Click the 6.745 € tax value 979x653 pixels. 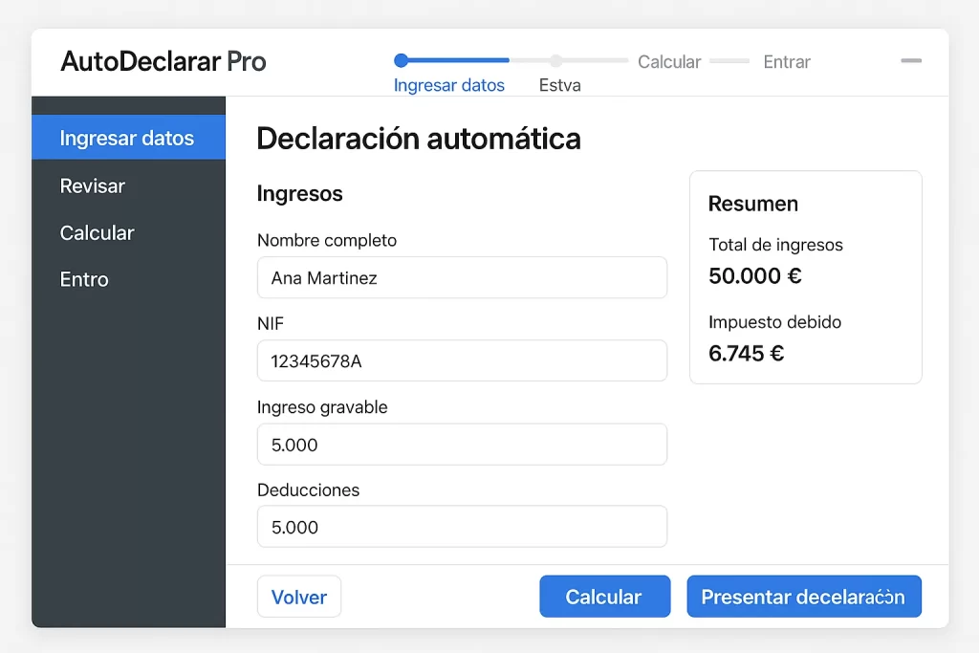[746, 354]
